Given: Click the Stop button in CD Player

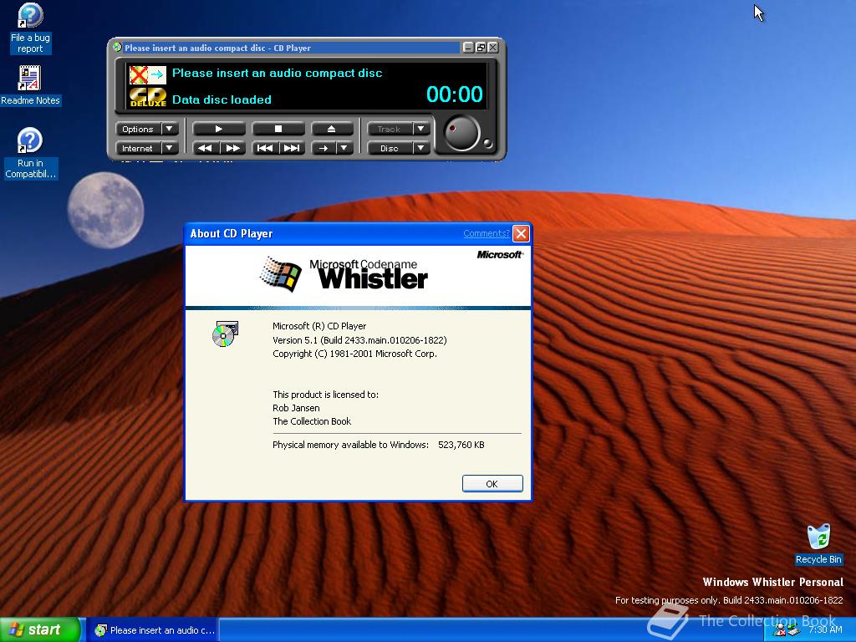Looking at the screenshot, I should [278, 129].
